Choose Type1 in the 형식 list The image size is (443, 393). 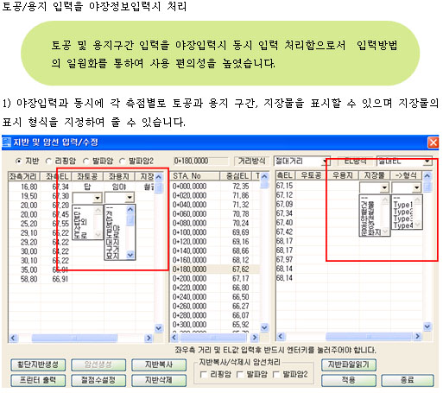(x=403, y=205)
